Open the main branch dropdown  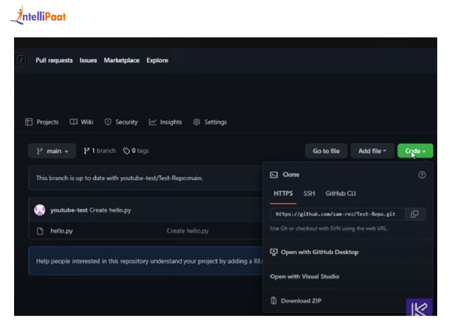[x=52, y=151]
